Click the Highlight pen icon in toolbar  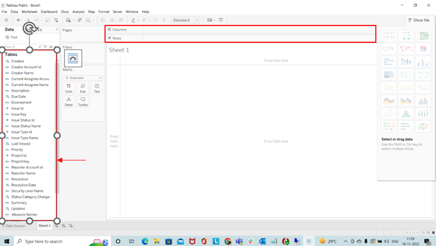[133, 20]
